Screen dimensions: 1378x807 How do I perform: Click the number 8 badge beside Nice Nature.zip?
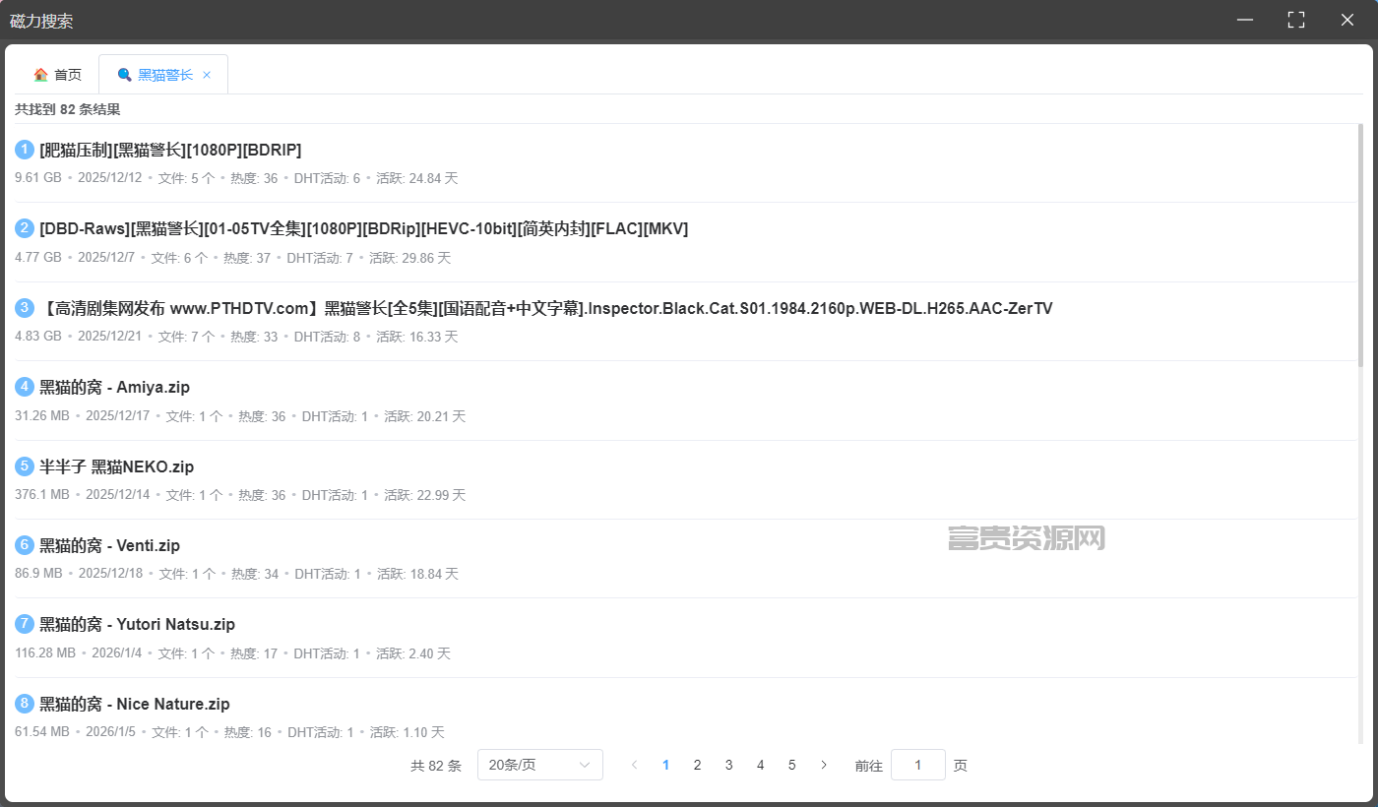tap(25, 704)
